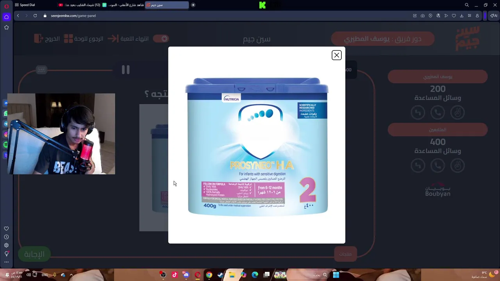Switch to the Kick tab with green icon
The height and width of the screenshot is (281, 500).
[122, 5]
